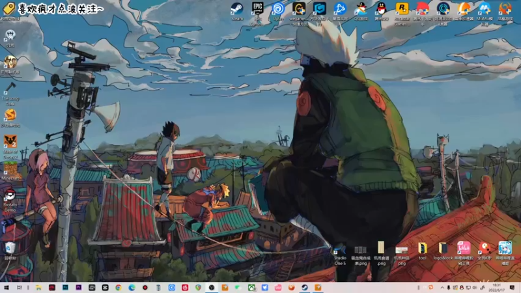Open the Windows Start menu
Screen dimensions: 521x293
[7, 288]
